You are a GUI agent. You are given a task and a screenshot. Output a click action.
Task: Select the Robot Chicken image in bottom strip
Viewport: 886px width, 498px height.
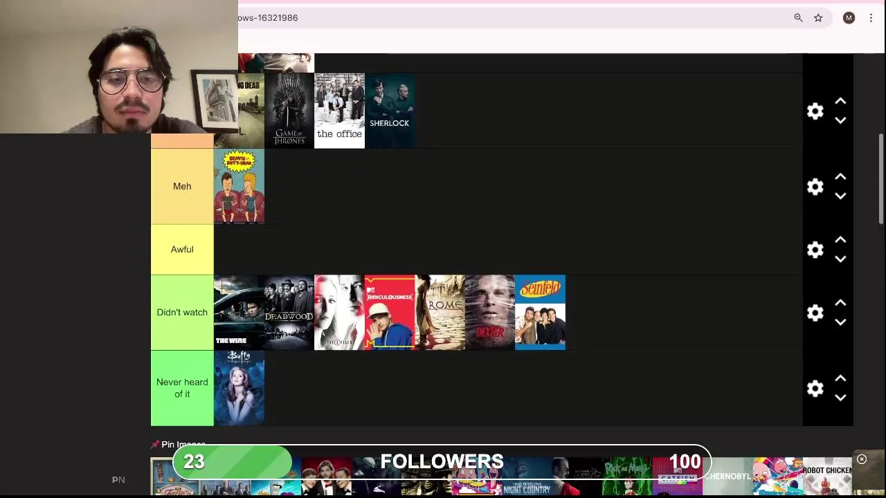pos(827,477)
